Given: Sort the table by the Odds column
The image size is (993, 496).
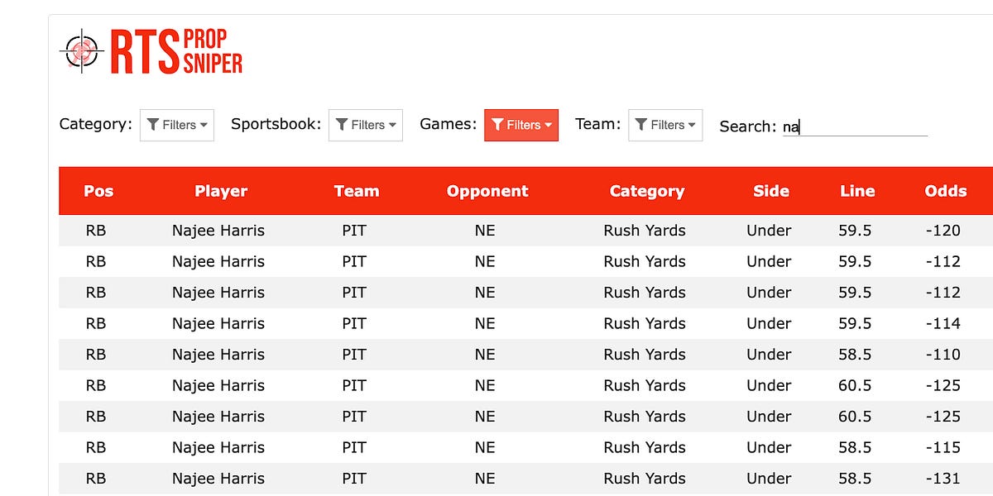Looking at the screenshot, I should point(944,191).
